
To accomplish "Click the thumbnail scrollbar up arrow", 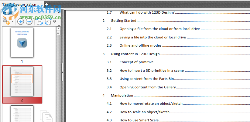I will click(59, 29).
